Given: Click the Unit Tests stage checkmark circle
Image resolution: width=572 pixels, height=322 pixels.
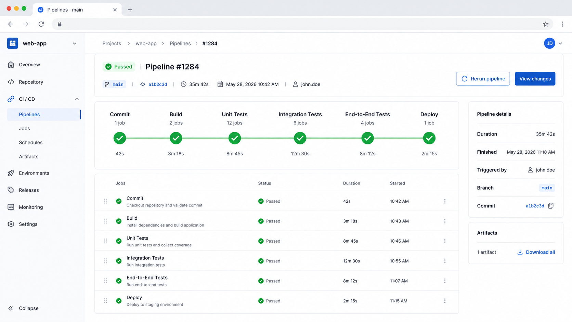Looking at the screenshot, I should click(x=235, y=138).
